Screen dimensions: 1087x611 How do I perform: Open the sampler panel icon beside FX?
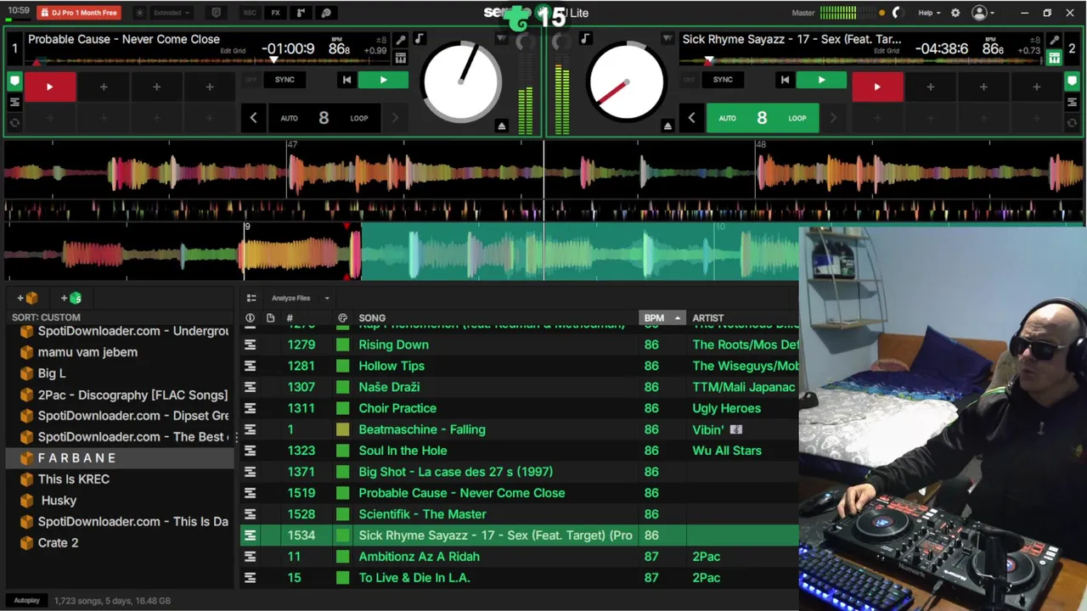[x=301, y=13]
